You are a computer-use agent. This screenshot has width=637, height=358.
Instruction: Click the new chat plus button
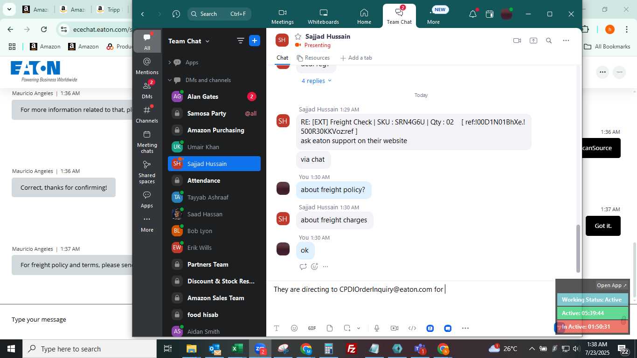point(255,41)
